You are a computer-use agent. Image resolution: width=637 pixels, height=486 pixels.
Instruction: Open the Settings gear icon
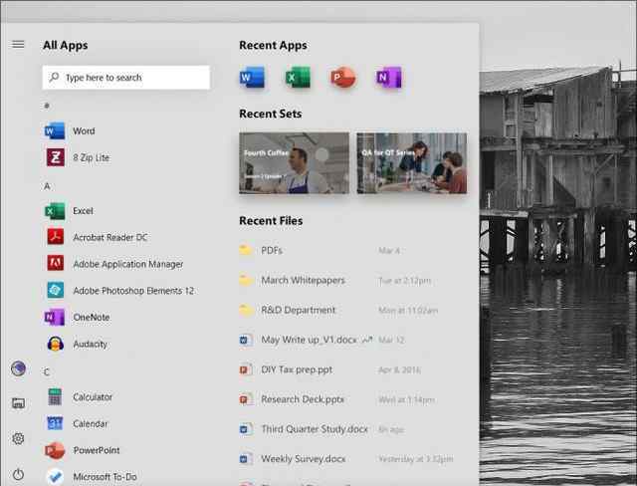pos(18,438)
